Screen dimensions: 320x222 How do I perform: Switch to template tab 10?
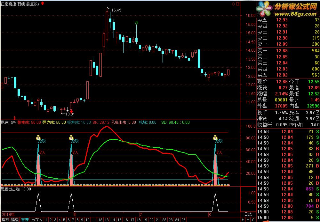point(88,220)
